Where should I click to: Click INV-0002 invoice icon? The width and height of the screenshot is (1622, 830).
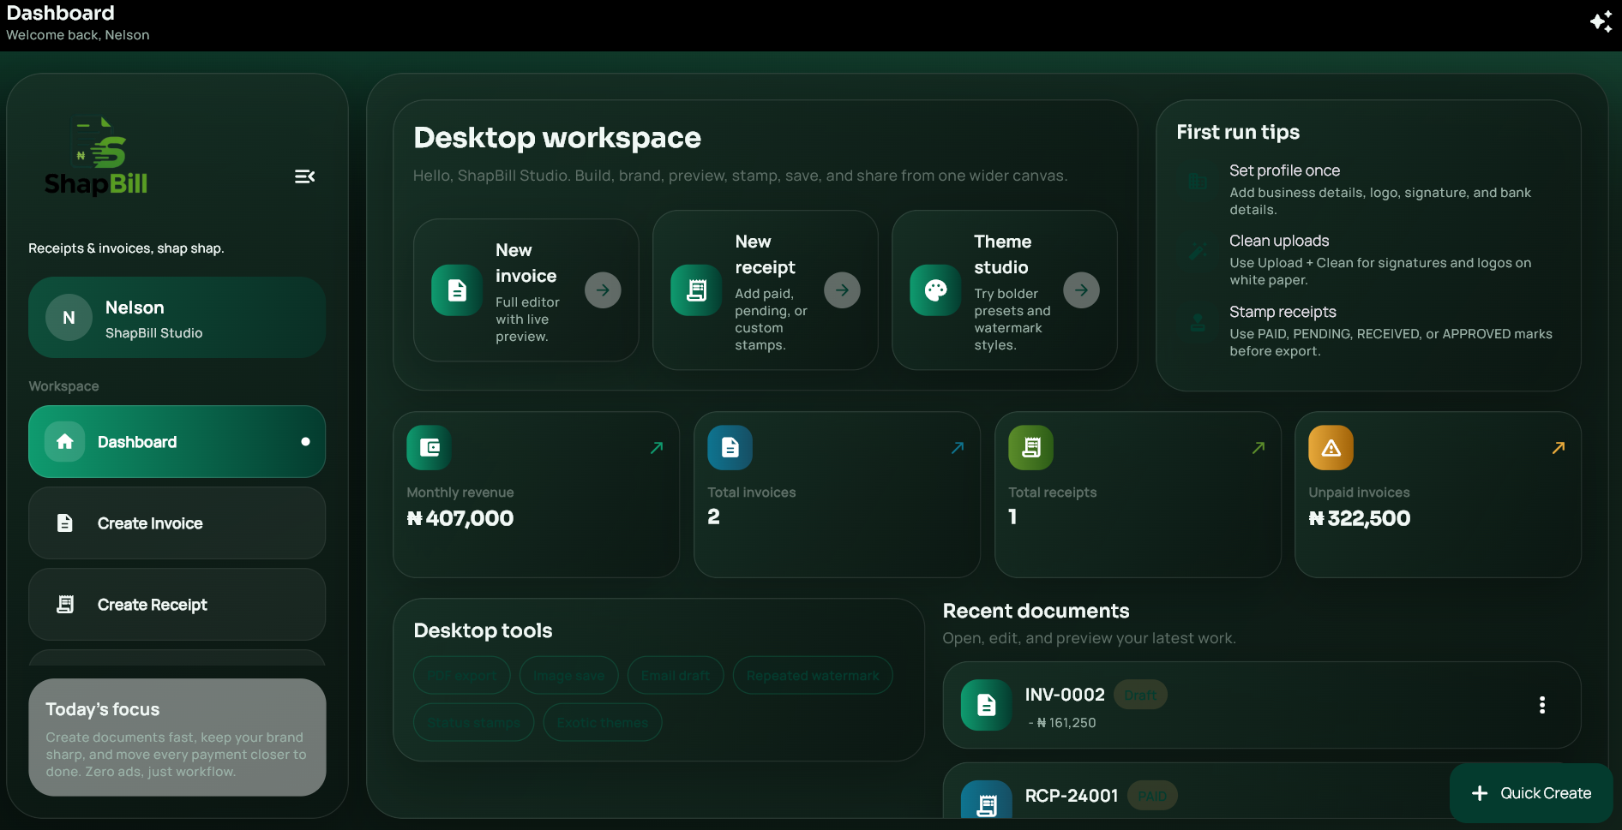987,705
